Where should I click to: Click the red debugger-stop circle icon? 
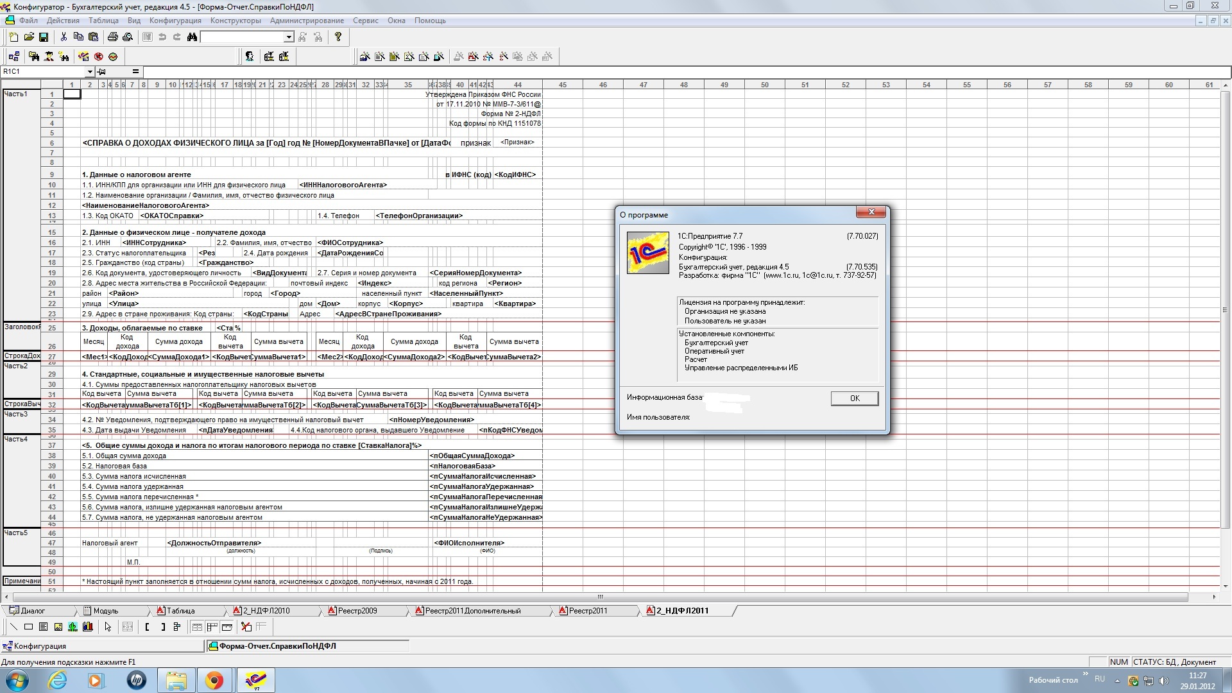[x=98, y=56]
